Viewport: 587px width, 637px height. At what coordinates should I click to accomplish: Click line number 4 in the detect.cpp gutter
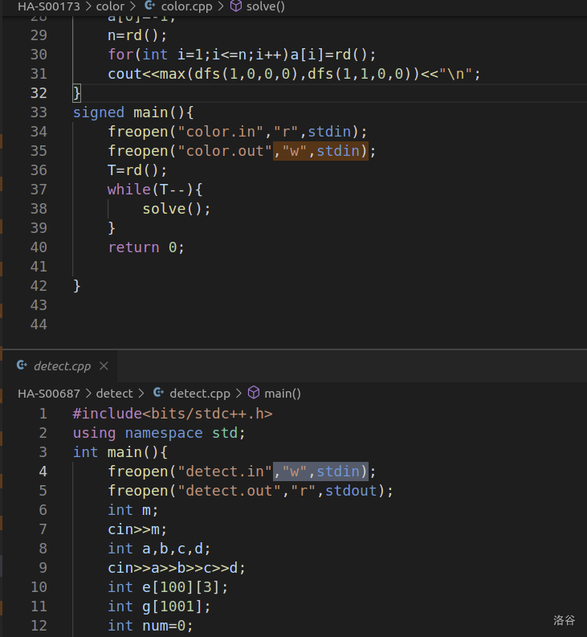tap(43, 472)
